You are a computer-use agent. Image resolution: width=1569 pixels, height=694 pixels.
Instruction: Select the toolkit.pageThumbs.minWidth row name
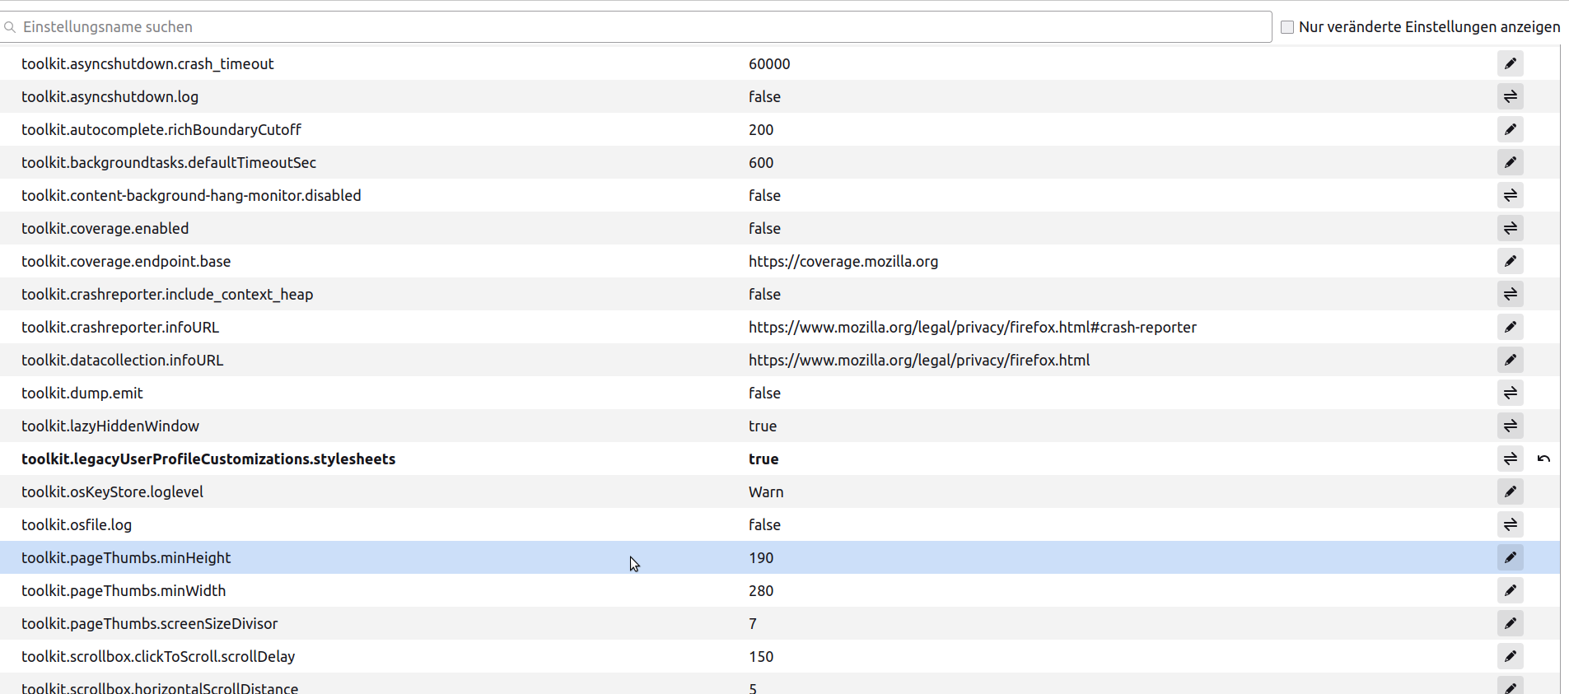point(124,590)
